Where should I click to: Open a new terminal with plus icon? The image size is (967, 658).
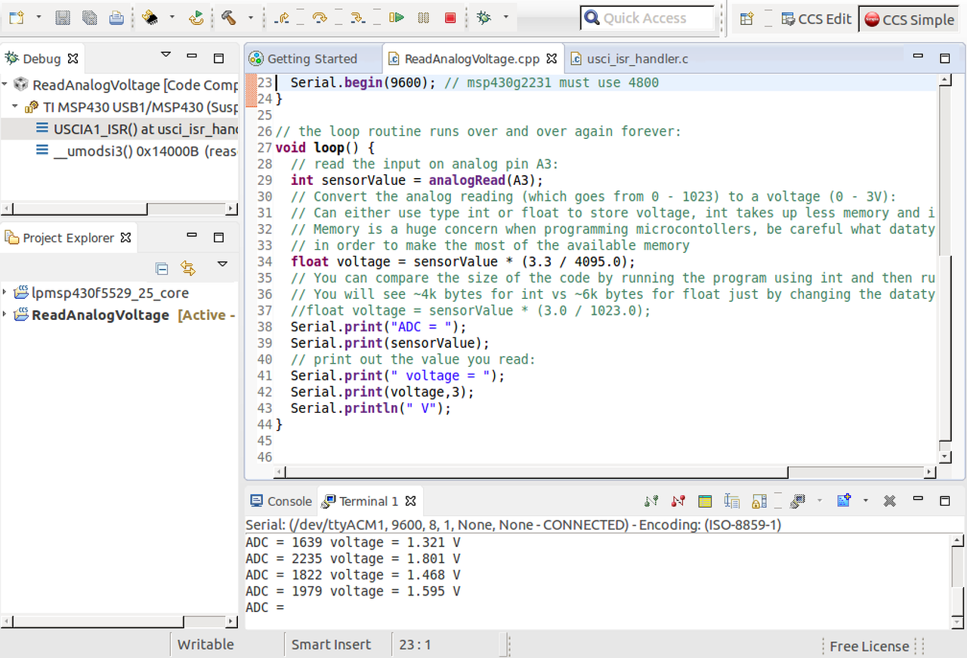pos(844,501)
